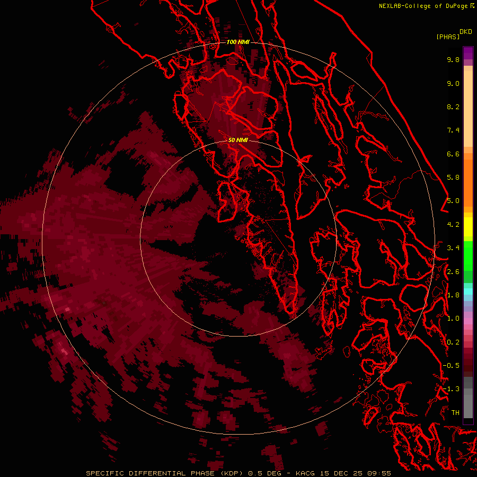Click the purple swatch at the top of the color bar
477x477 pixels.
point(468,53)
